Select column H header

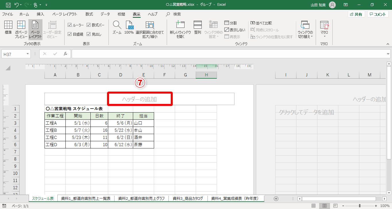tap(206, 75)
